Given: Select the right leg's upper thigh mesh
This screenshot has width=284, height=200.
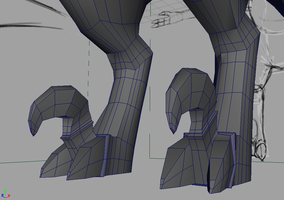Looking at the screenshot, I should 224,12.
